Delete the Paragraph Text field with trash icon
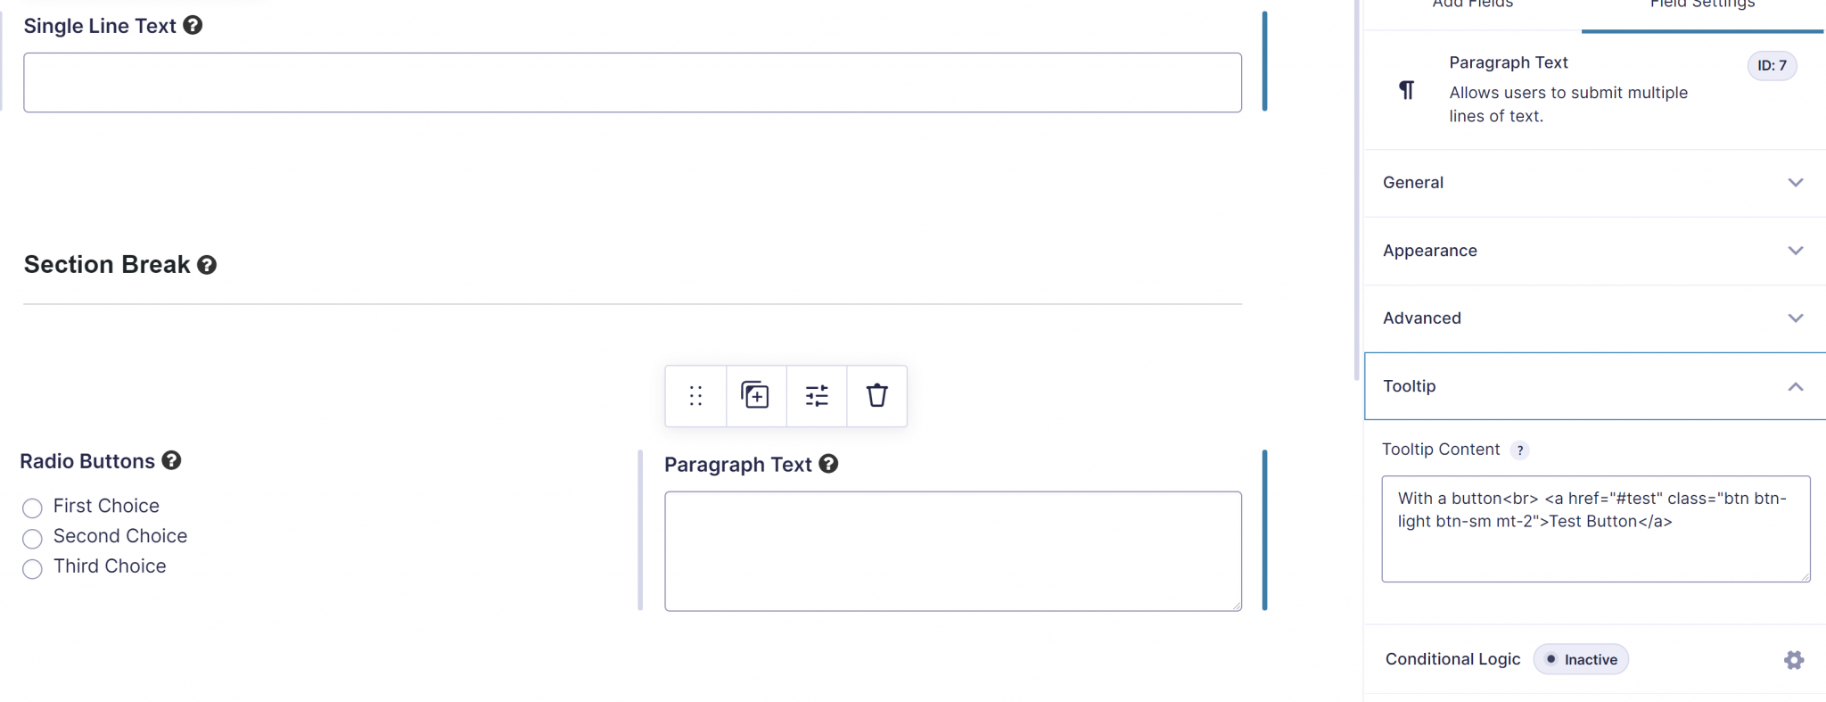Image resolution: width=1826 pixels, height=702 pixels. [x=877, y=395]
